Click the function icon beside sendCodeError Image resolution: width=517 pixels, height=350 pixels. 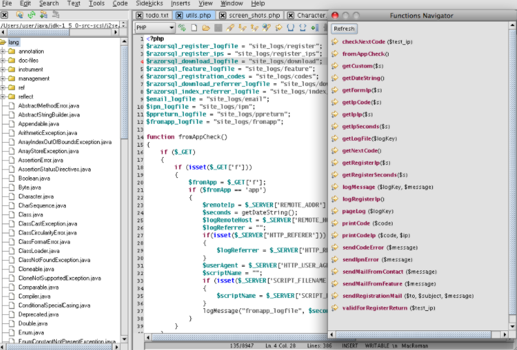(x=334, y=247)
